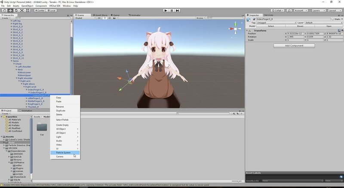Select the Rect Transform tool
This screenshot has height=188, width=344.
[x=28, y=10]
